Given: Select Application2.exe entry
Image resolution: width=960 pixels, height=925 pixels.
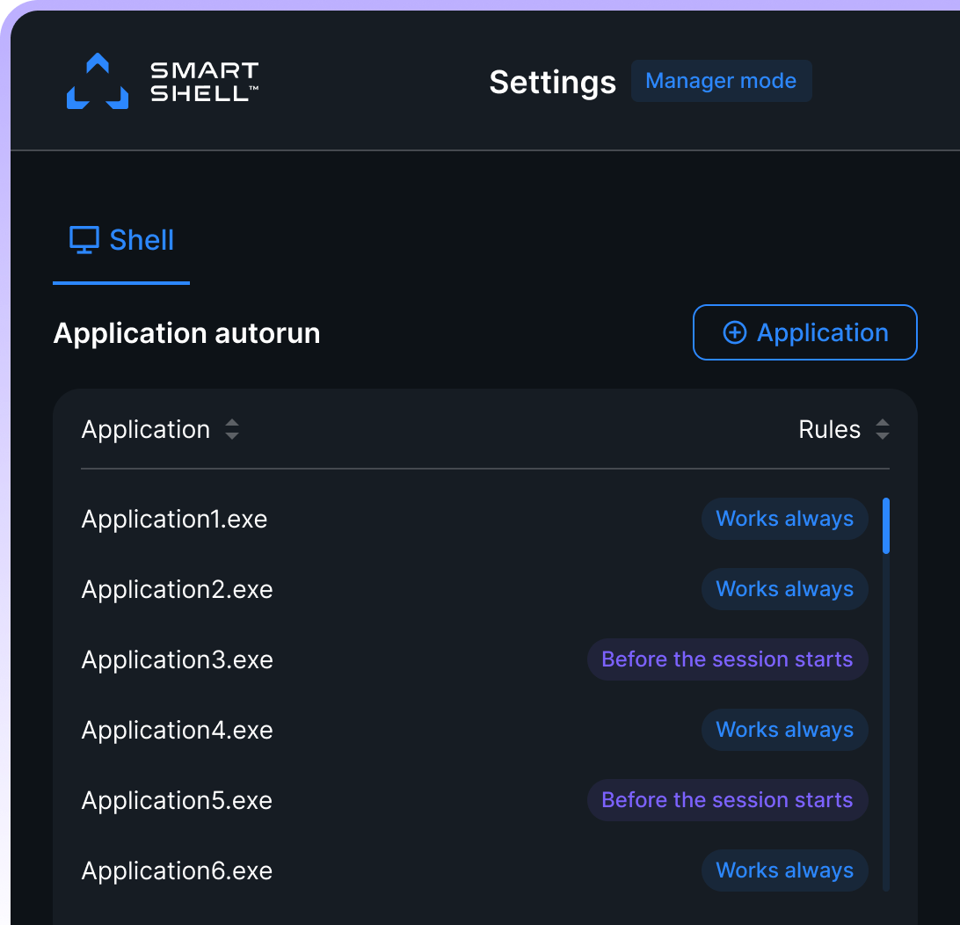Looking at the screenshot, I should click(x=177, y=590).
